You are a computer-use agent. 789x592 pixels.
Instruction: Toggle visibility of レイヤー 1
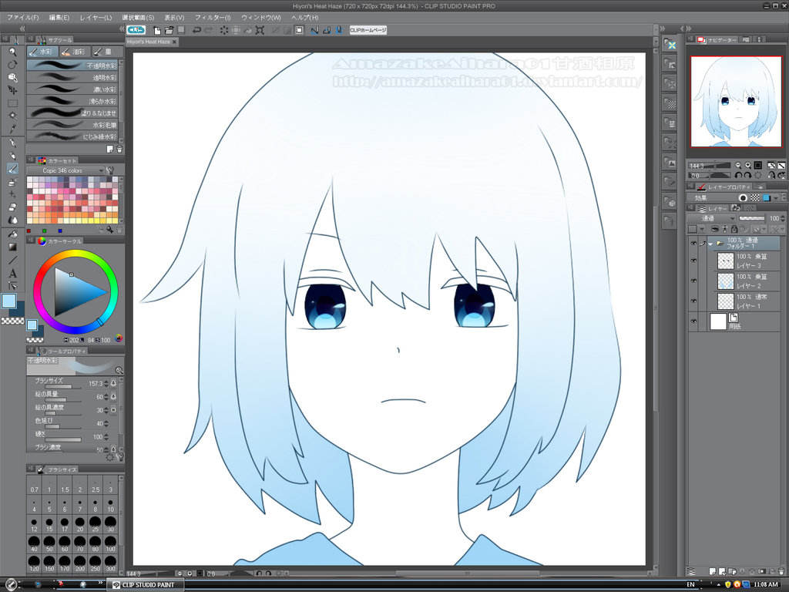(x=693, y=301)
